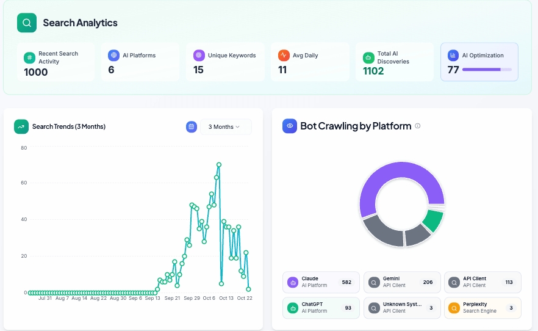
Task: Click the Bot Crawling eye icon
Action: click(x=290, y=126)
